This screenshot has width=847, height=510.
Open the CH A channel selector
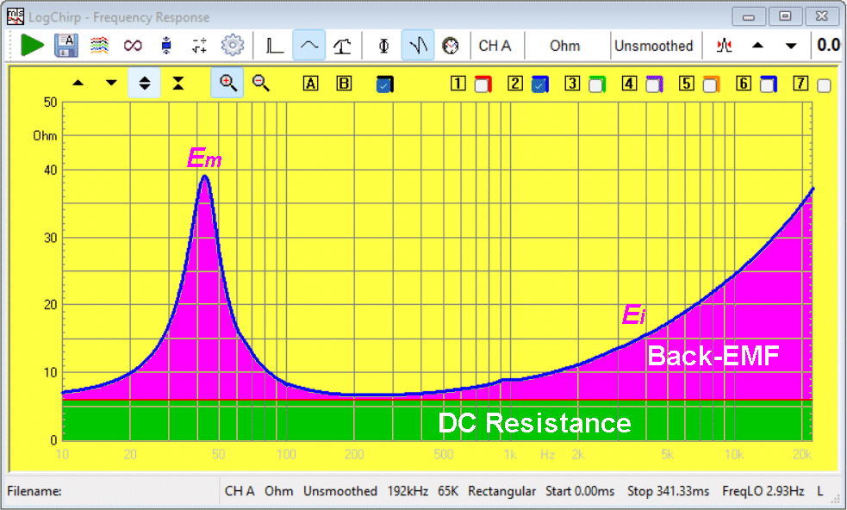pos(495,46)
